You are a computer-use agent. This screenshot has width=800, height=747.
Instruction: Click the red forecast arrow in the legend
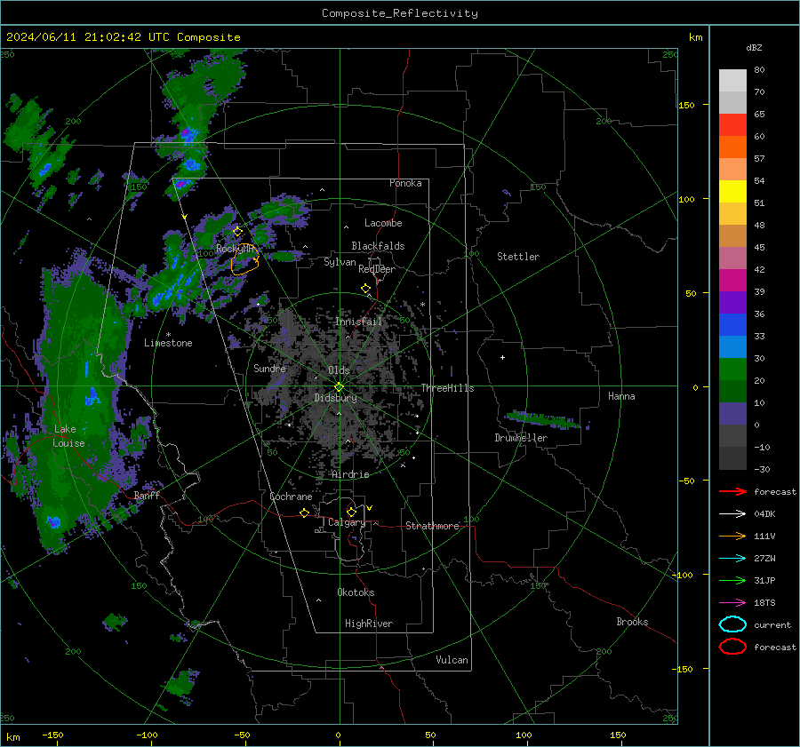pyautogui.click(x=732, y=491)
